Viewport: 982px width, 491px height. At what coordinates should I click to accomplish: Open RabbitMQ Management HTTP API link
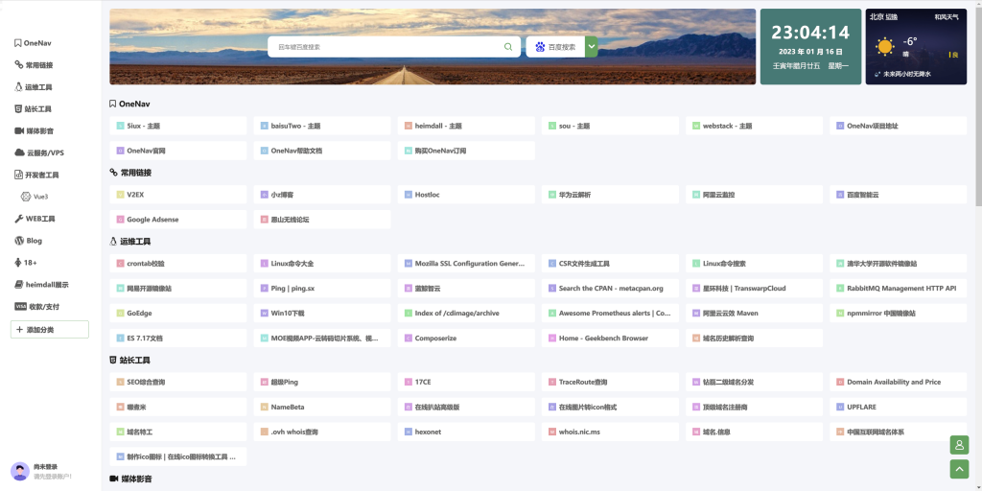pos(898,289)
